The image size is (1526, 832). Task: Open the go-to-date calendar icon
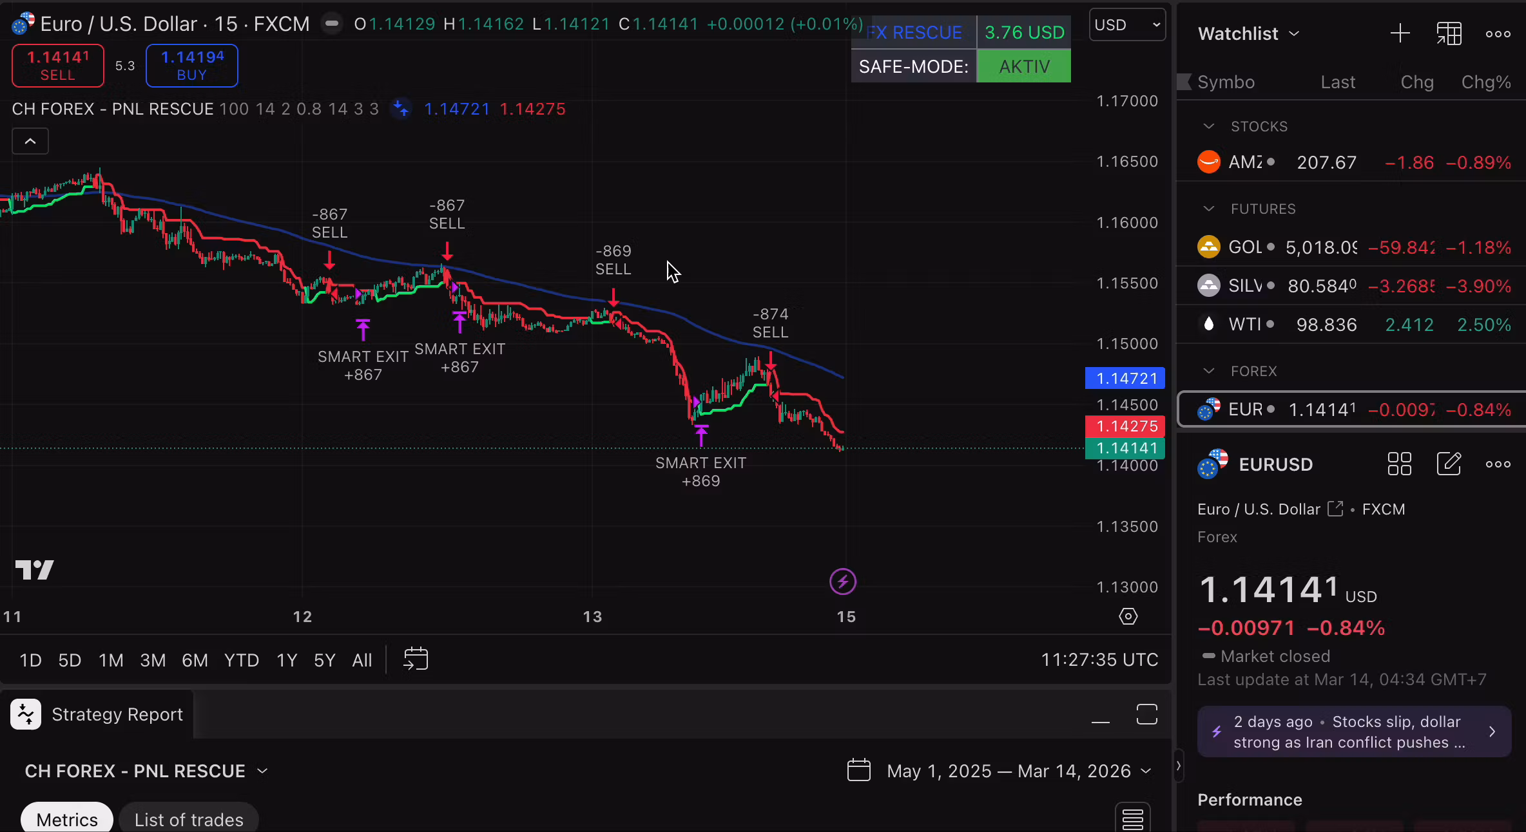(416, 659)
